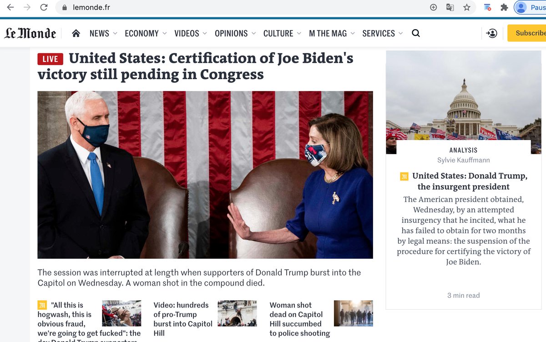The height and width of the screenshot is (342, 546).
Task: Open the Google Translate icon in the address bar
Action: point(450,7)
